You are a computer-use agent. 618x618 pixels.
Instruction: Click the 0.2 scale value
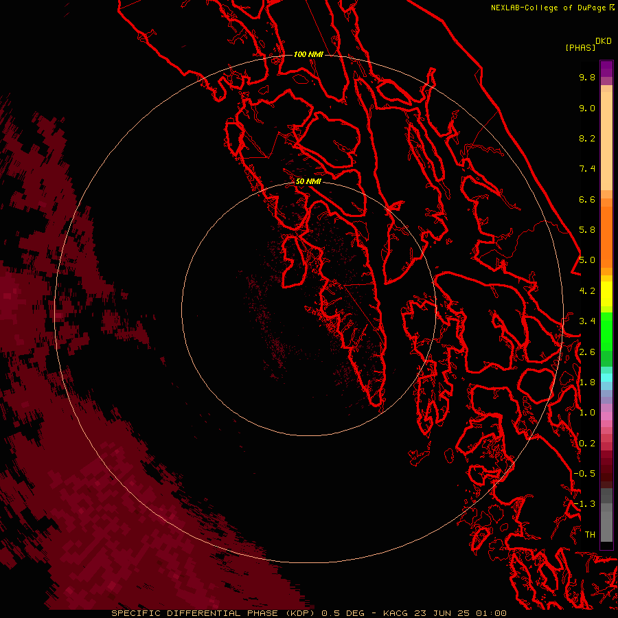point(587,444)
